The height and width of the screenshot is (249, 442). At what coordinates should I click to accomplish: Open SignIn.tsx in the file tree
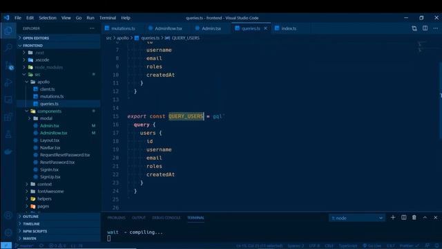pos(49,169)
